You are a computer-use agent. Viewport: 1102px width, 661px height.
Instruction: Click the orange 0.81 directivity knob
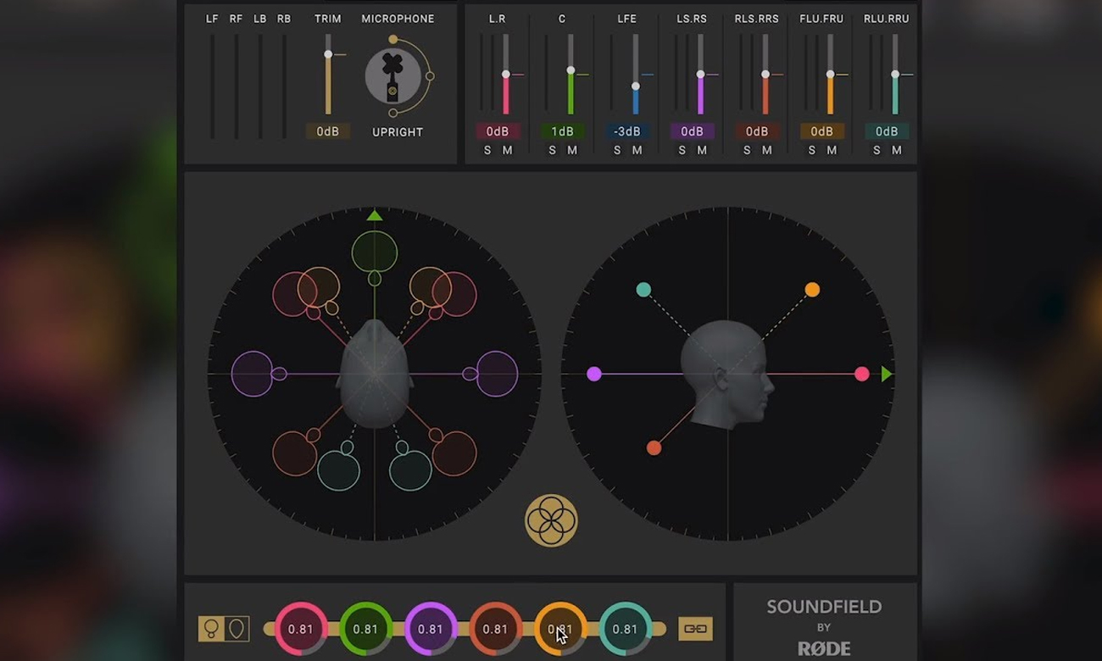pyautogui.click(x=560, y=629)
